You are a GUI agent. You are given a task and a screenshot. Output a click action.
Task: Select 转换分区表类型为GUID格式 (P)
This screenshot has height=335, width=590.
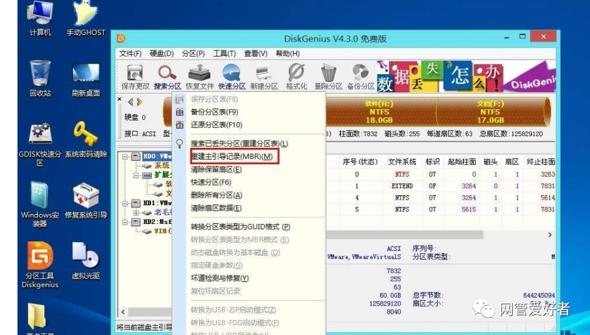pyautogui.click(x=241, y=226)
